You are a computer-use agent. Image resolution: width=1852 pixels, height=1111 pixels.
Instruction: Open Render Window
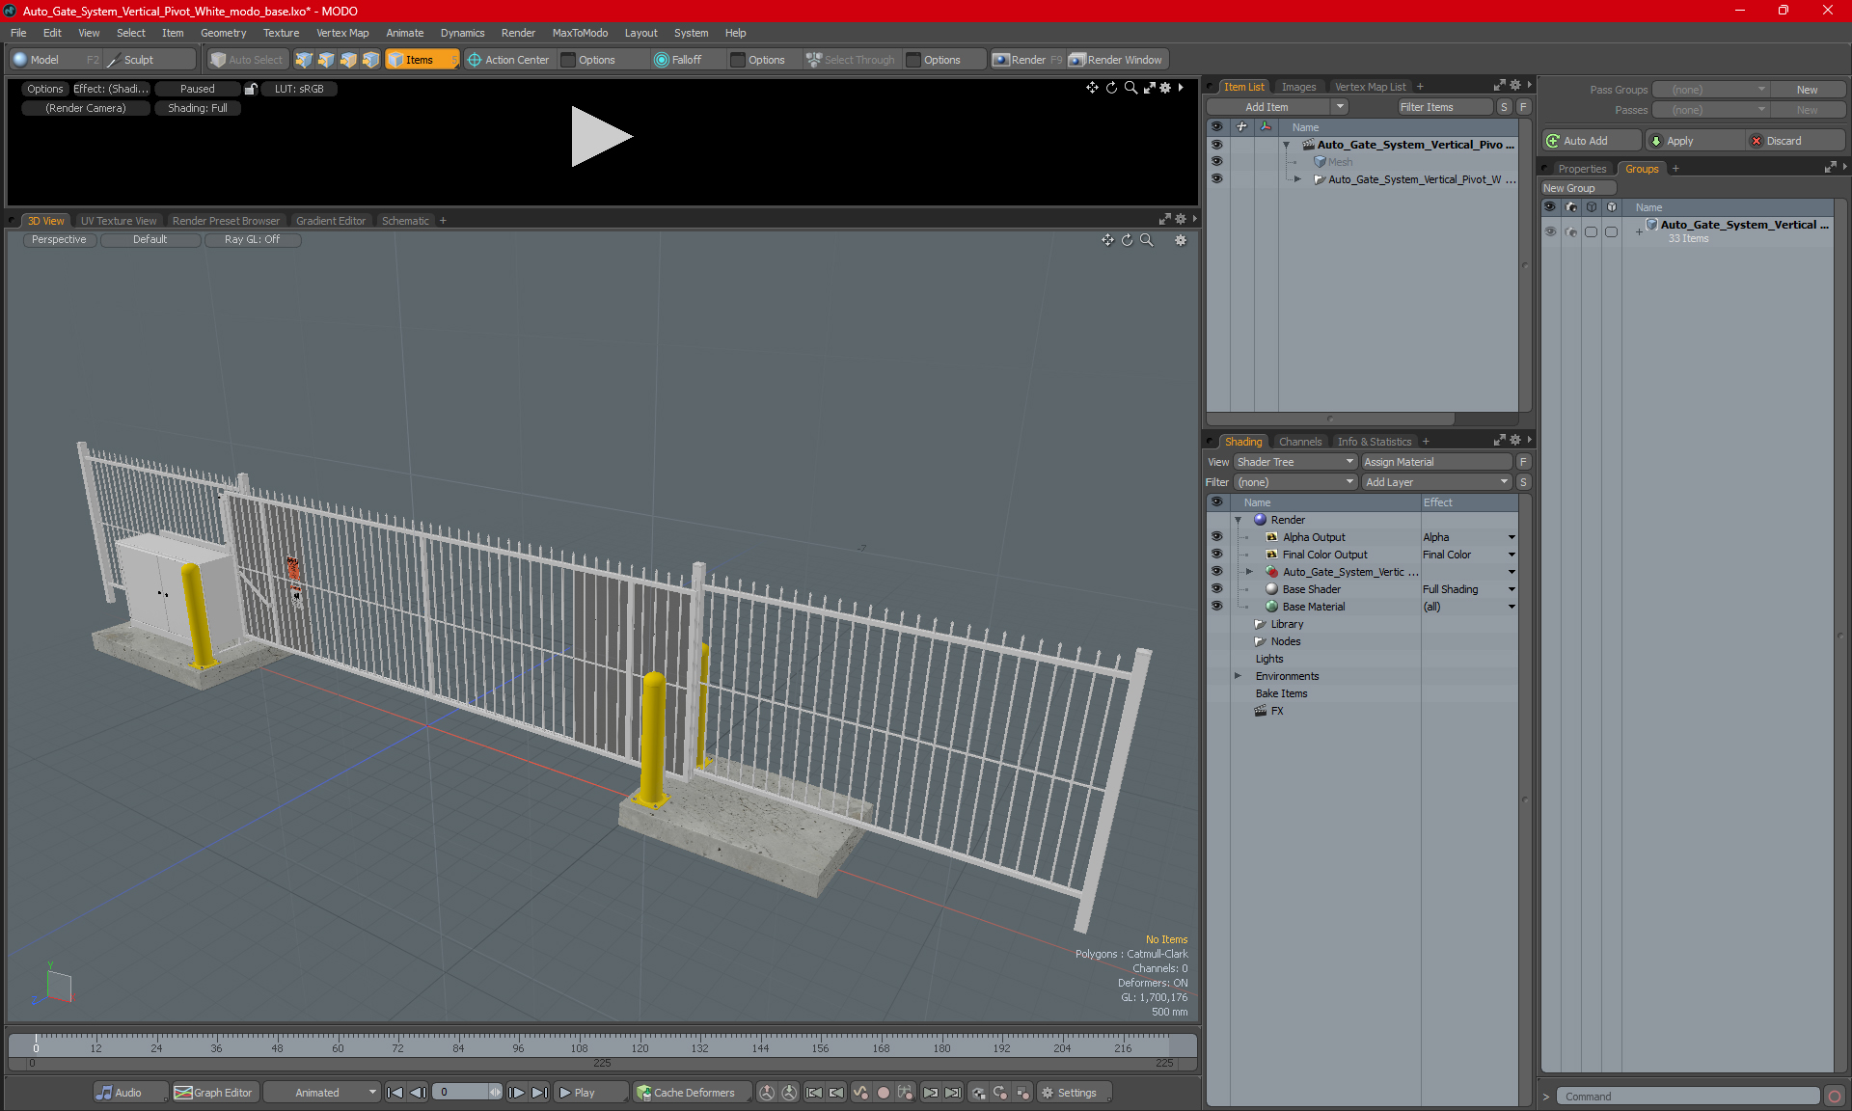click(x=1117, y=60)
